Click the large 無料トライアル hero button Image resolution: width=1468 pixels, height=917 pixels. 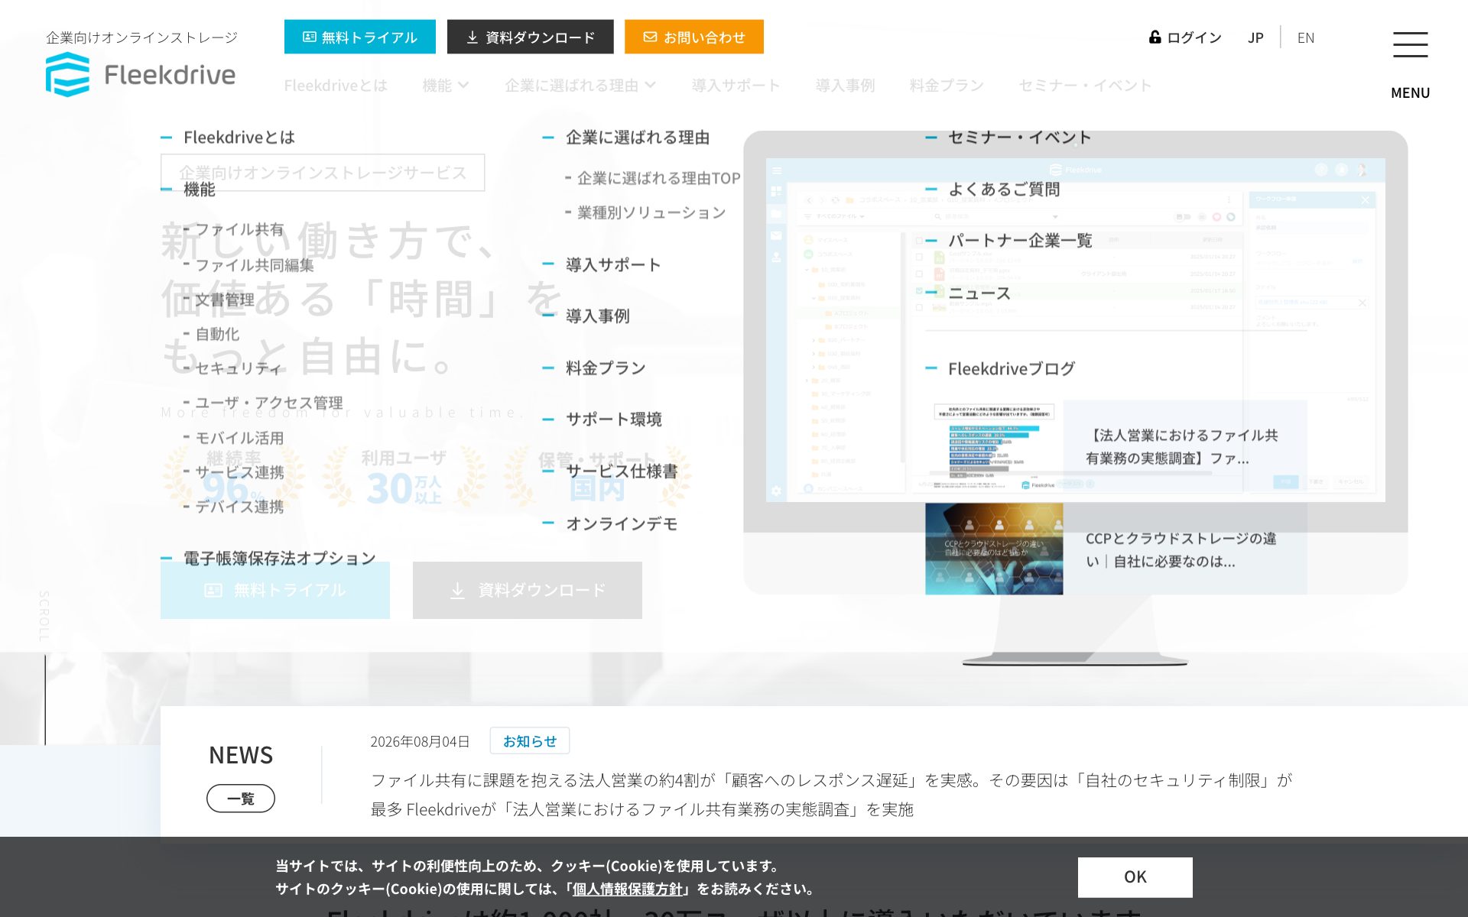(275, 591)
